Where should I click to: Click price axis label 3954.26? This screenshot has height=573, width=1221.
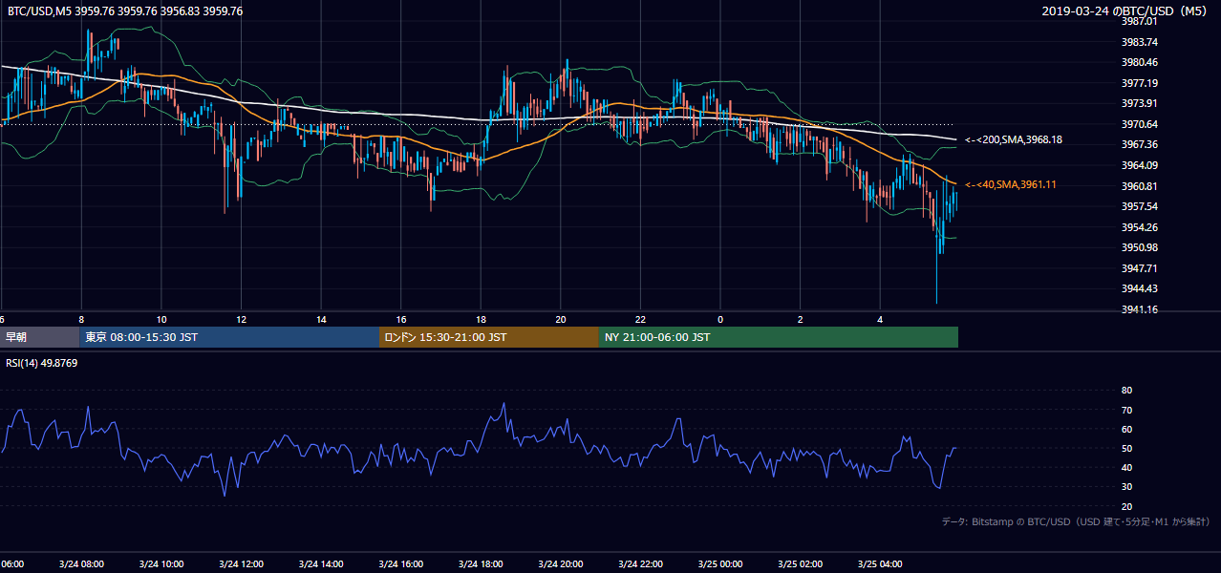coord(1139,227)
